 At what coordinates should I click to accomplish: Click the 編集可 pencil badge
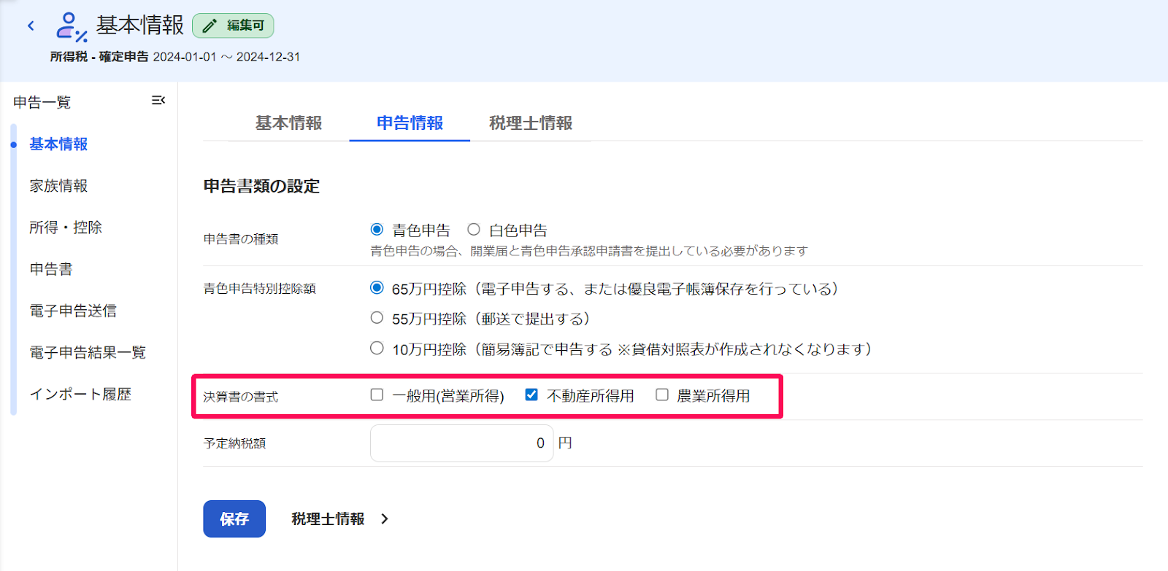point(233,26)
